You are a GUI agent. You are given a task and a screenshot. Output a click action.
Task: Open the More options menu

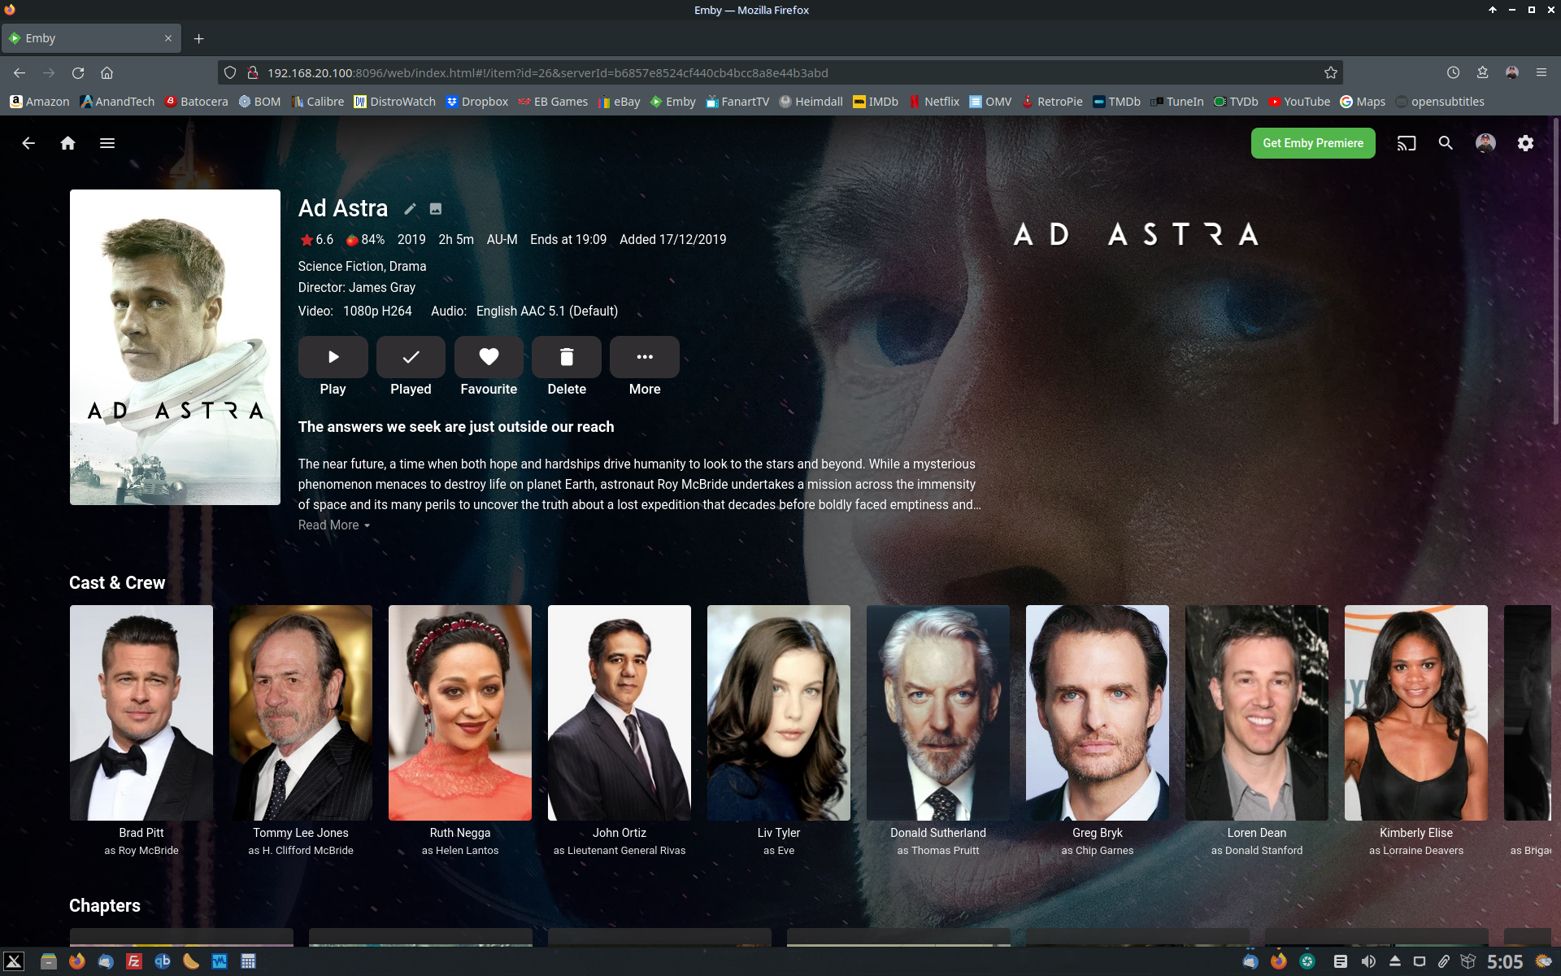pyautogui.click(x=645, y=357)
